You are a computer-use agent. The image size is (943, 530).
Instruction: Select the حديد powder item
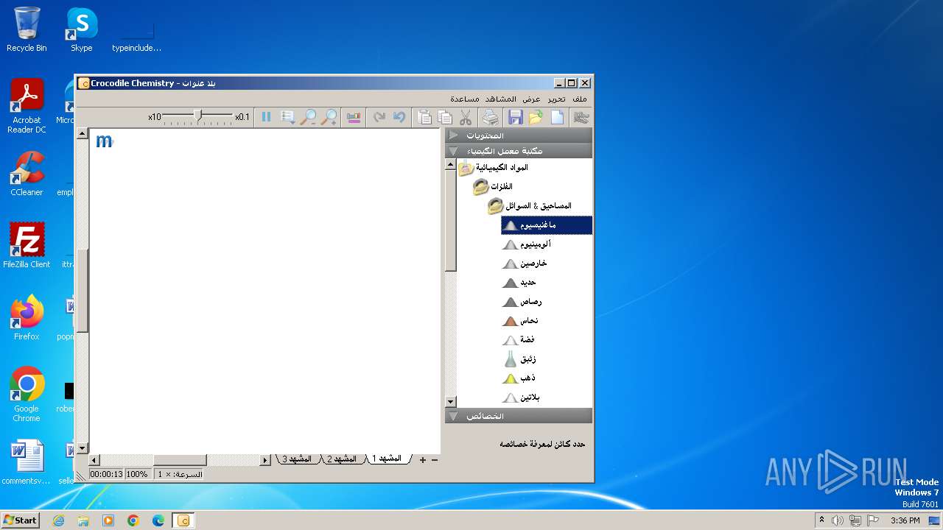pyautogui.click(x=519, y=283)
